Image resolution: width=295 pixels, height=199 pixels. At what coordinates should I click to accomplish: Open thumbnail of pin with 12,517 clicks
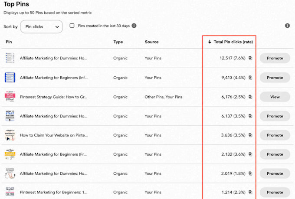point(10,58)
